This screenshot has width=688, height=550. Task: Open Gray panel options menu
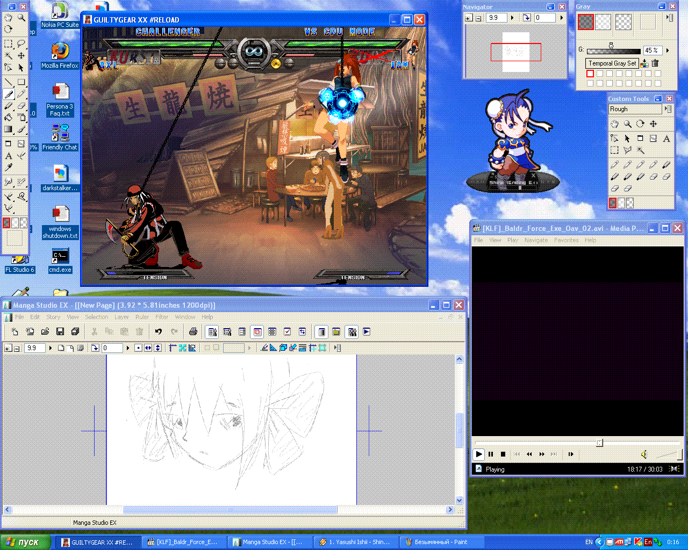670,18
